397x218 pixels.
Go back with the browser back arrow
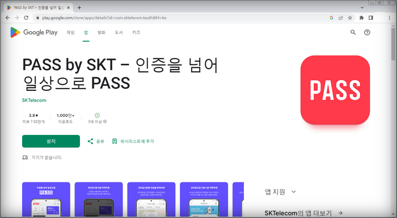pyautogui.click(x=7, y=18)
